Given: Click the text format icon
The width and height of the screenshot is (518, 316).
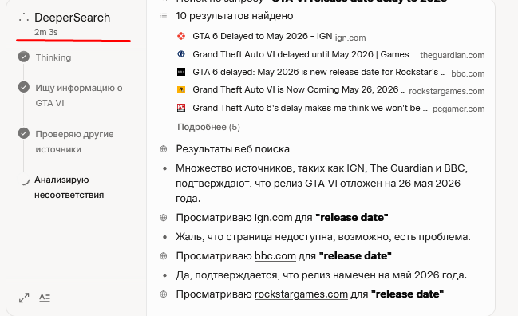Looking at the screenshot, I should pyautogui.click(x=45, y=298).
